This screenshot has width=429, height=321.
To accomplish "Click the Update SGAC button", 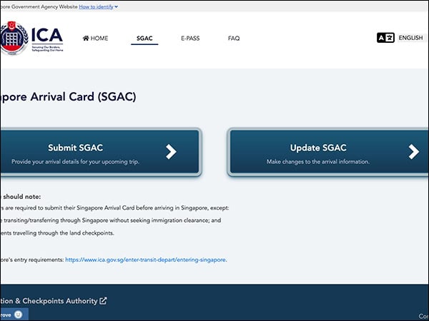I will pyautogui.click(x=328, y=152).
